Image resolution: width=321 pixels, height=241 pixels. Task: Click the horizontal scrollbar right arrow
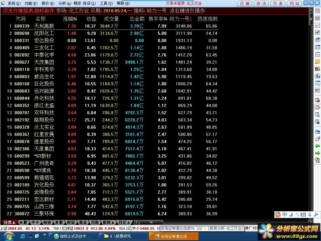pyautogui.click(x=311, y=222)
